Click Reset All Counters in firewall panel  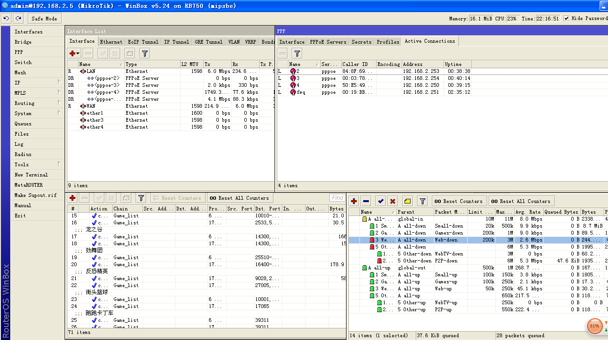239,198
